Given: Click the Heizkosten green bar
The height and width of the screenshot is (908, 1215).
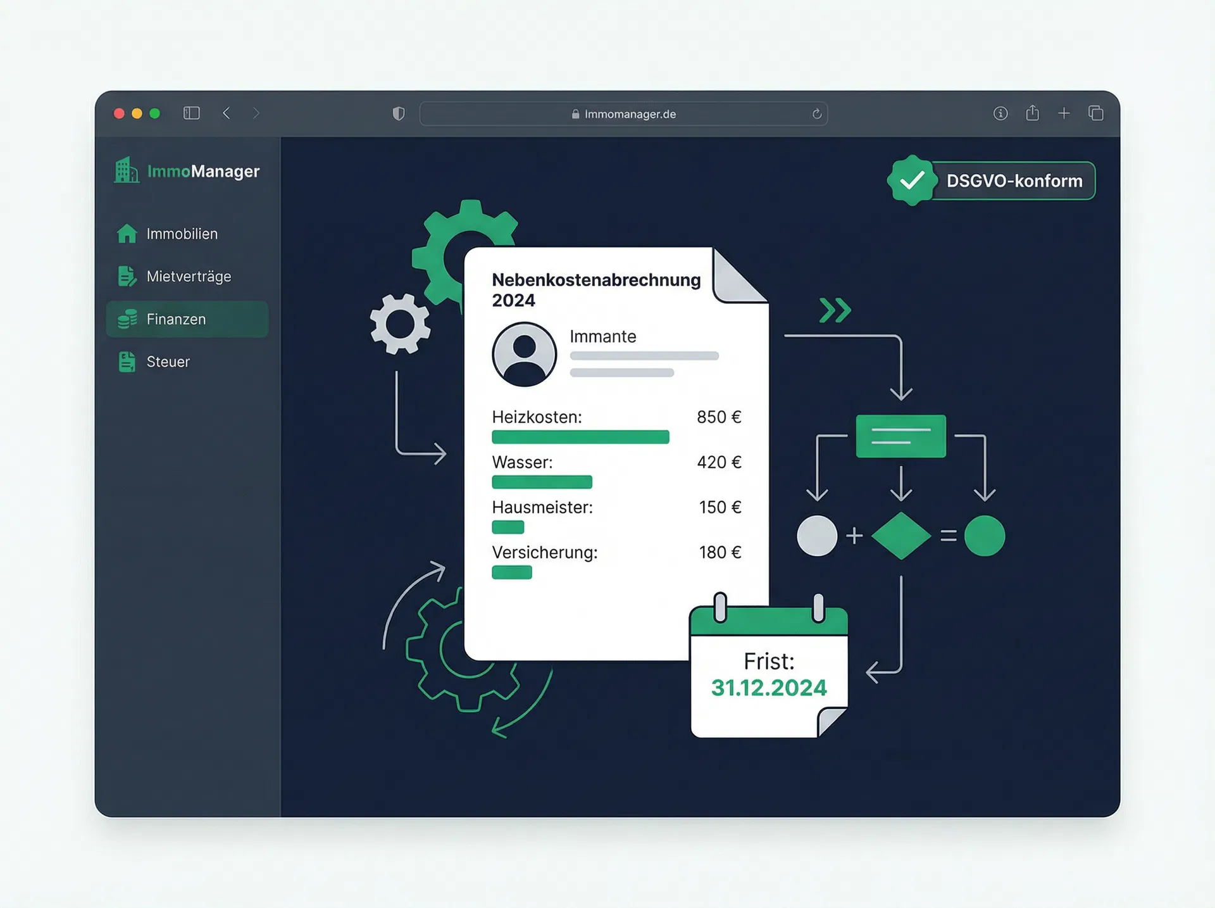Looking at the screenshot, I should pos(580,437).
